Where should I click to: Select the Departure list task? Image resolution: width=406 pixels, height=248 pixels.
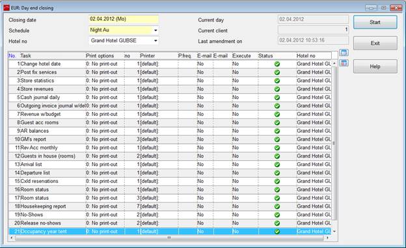click(x=170, y=173)
